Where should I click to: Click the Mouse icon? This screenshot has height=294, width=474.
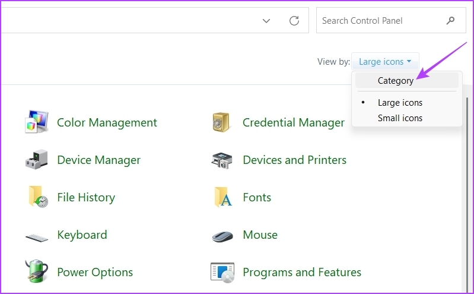point(222,236)
